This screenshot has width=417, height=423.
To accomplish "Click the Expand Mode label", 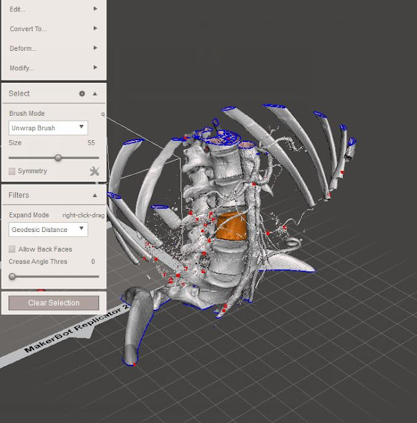I will (29, 215).
